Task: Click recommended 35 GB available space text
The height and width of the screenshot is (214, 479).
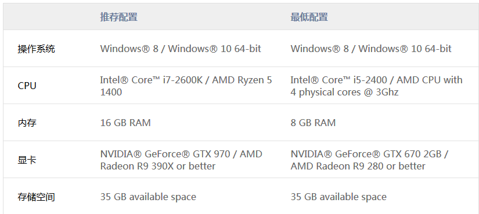Action: [x=148, y=197]
